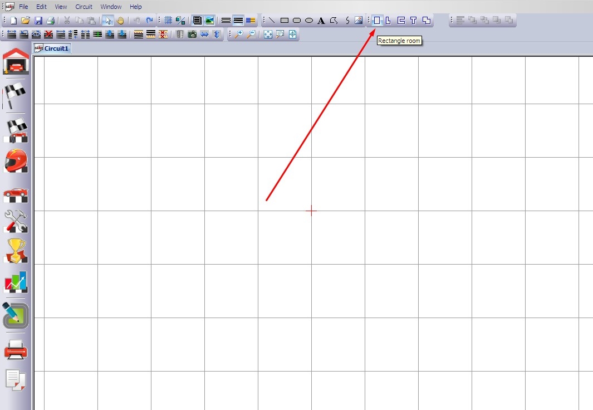The width and height of the screenshot is (593, 410).
Task: Open the red helmet drivers section
Action: [x=16, y=161]
